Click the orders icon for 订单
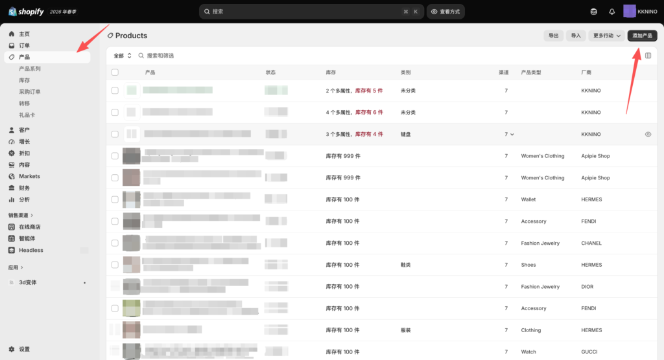This screenshot has height=360, width=664. tap(12, 45)
